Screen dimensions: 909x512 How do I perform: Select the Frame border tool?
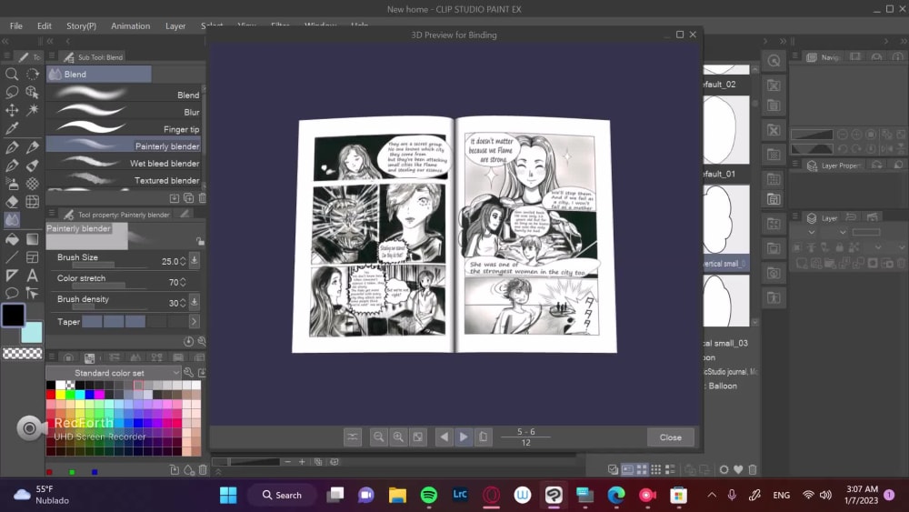(33, 256)
